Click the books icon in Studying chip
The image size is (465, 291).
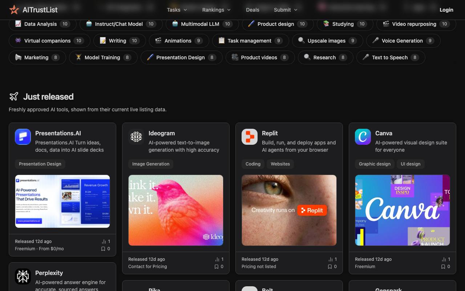[x=326, y=24]
